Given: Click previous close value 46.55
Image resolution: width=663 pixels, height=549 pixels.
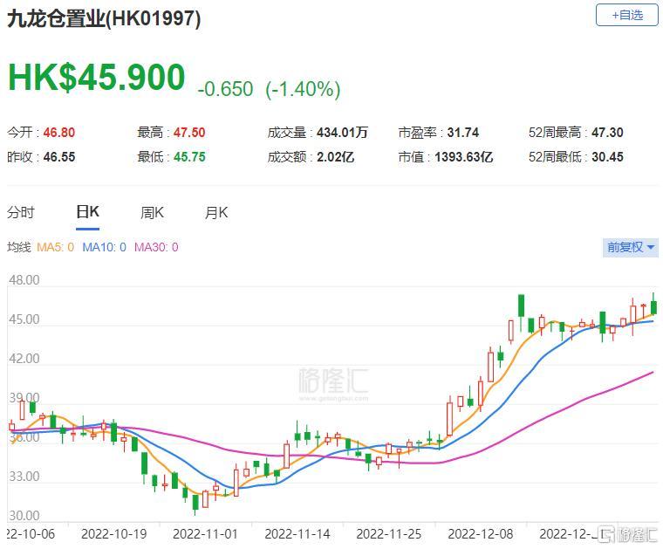Looking at the screenshot, I should tap(59, 157).
